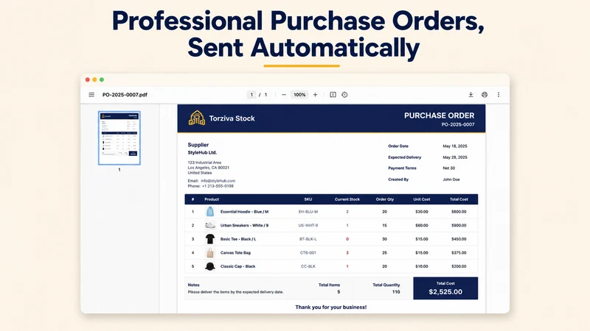This screenshot has width=590, height=331.
Task: Click order date May 18, 2025
Action: [455, 146]
